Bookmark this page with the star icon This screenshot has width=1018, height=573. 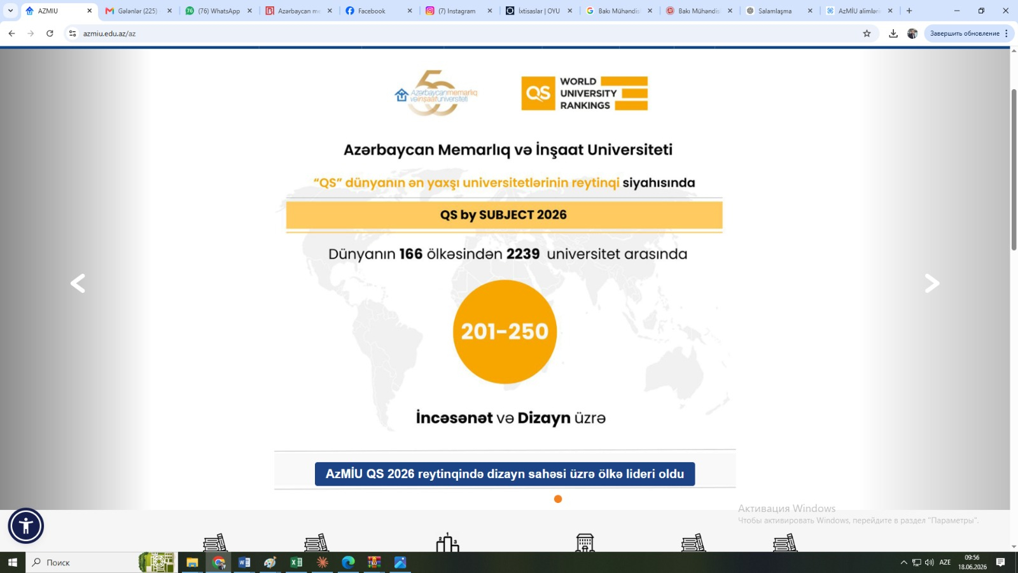coord(867,33)
